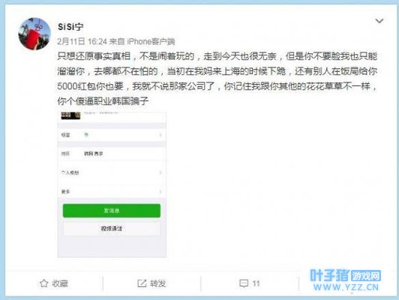Viewport: 399px width, 300px height.
Task: Click the comment count 11
Action: [256, 283]
